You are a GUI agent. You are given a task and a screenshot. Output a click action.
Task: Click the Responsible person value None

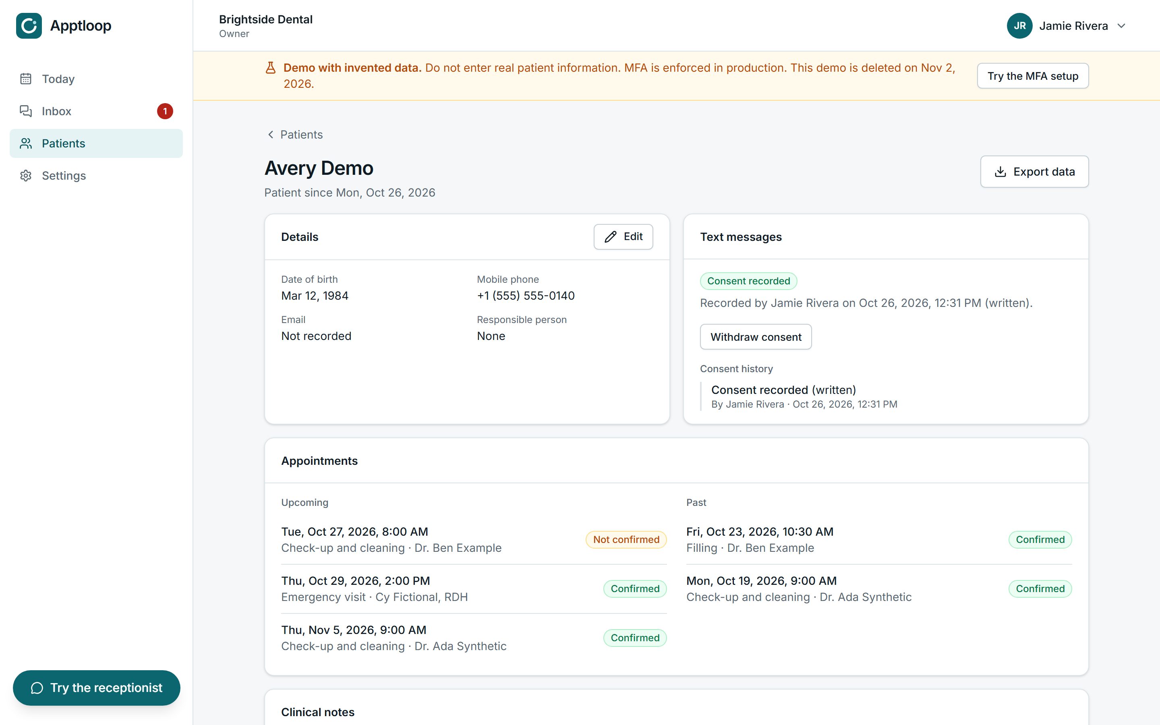pos(491,336)
